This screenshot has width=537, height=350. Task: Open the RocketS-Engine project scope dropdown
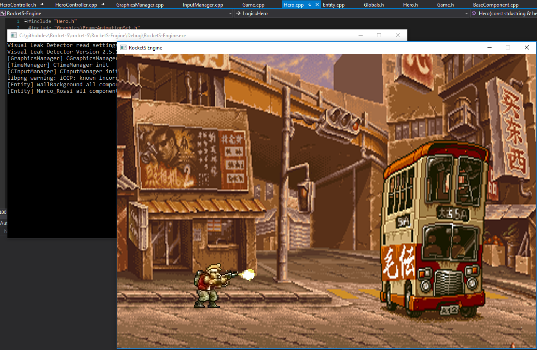point(117,13)
